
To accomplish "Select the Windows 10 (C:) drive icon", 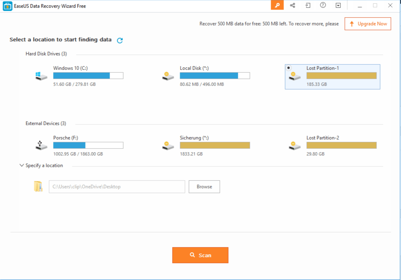I will coord(41,76).
